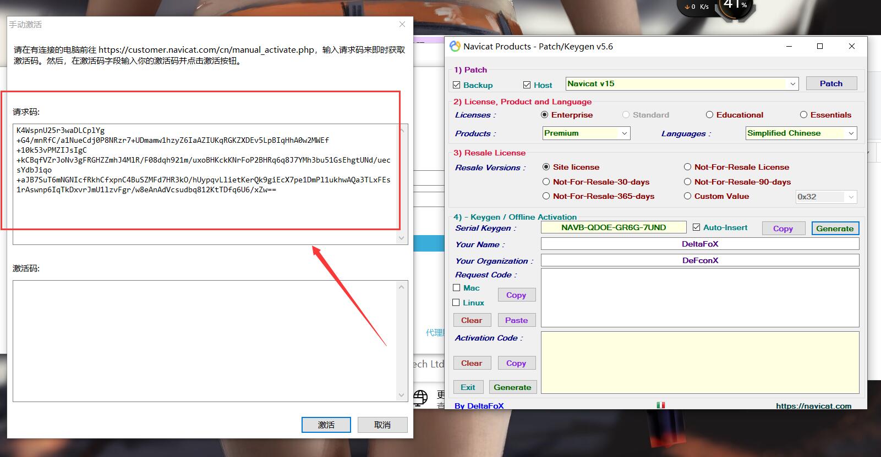Screen dimensions: 881x457
Task: Click the '1) Patch' section heading
Action: coord(470,70)
